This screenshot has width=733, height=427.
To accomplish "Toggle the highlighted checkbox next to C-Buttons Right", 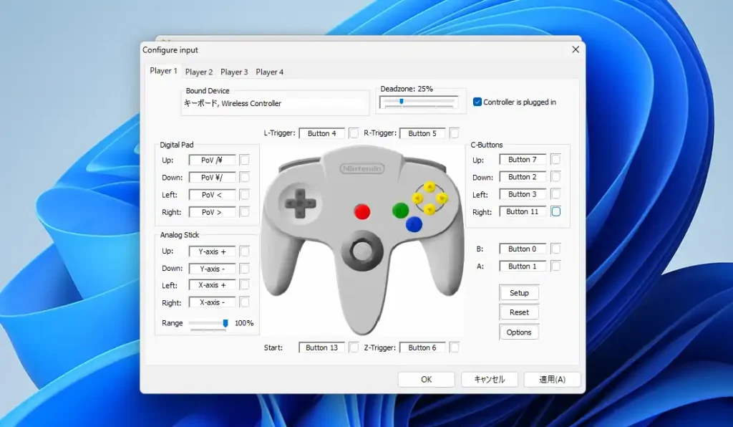I will [555, 211].
